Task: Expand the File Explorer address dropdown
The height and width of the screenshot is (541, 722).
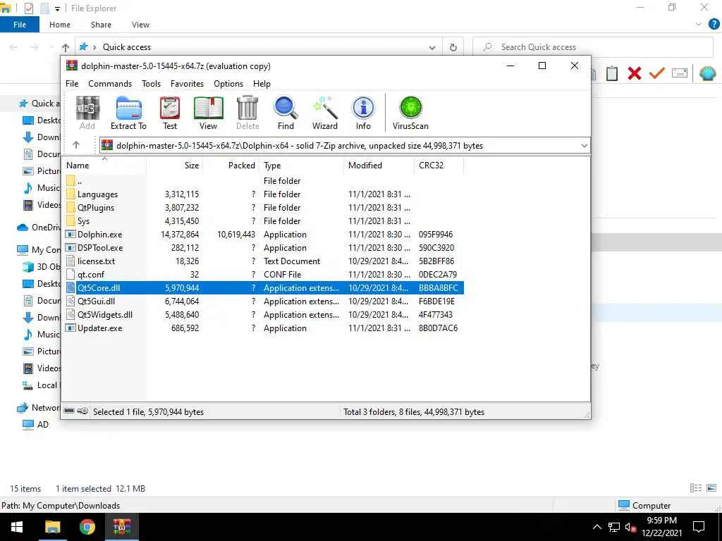Action: tap(432, 47)
